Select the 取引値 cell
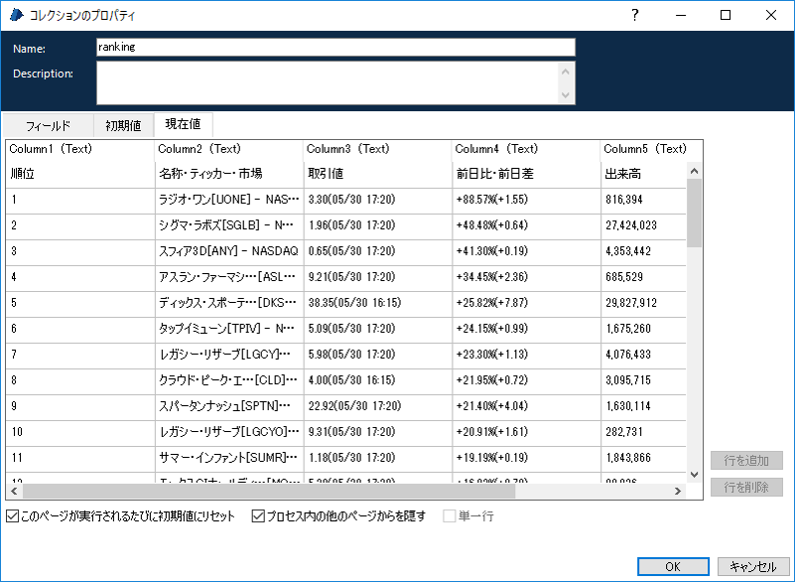Viewport: 795px width, 582px height. click(378, 174)
